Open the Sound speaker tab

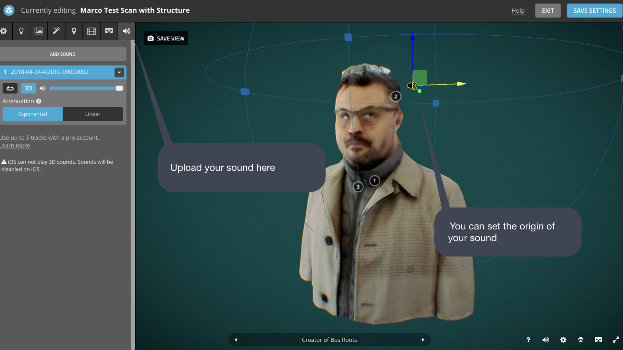127,31
